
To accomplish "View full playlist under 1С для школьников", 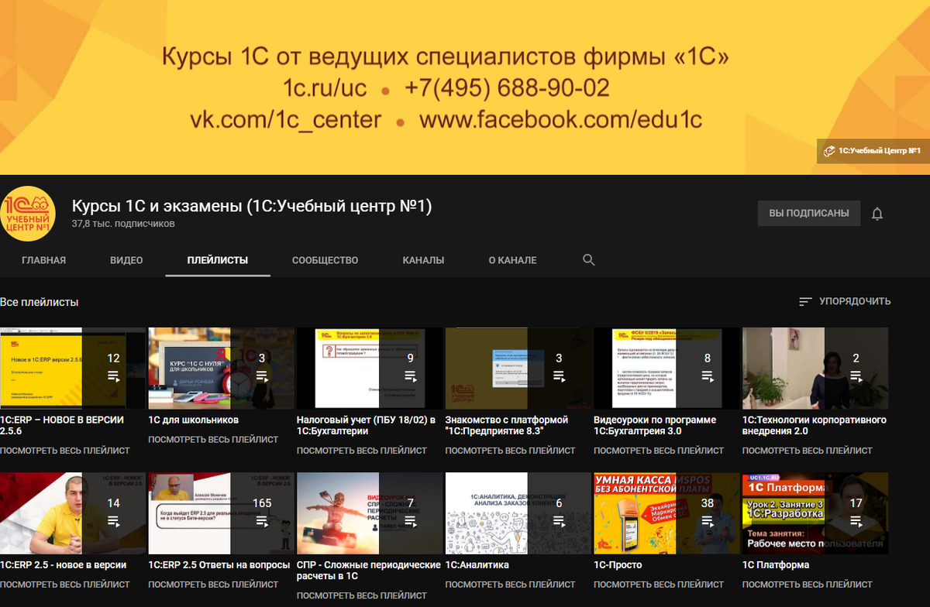I will [213, 439].
